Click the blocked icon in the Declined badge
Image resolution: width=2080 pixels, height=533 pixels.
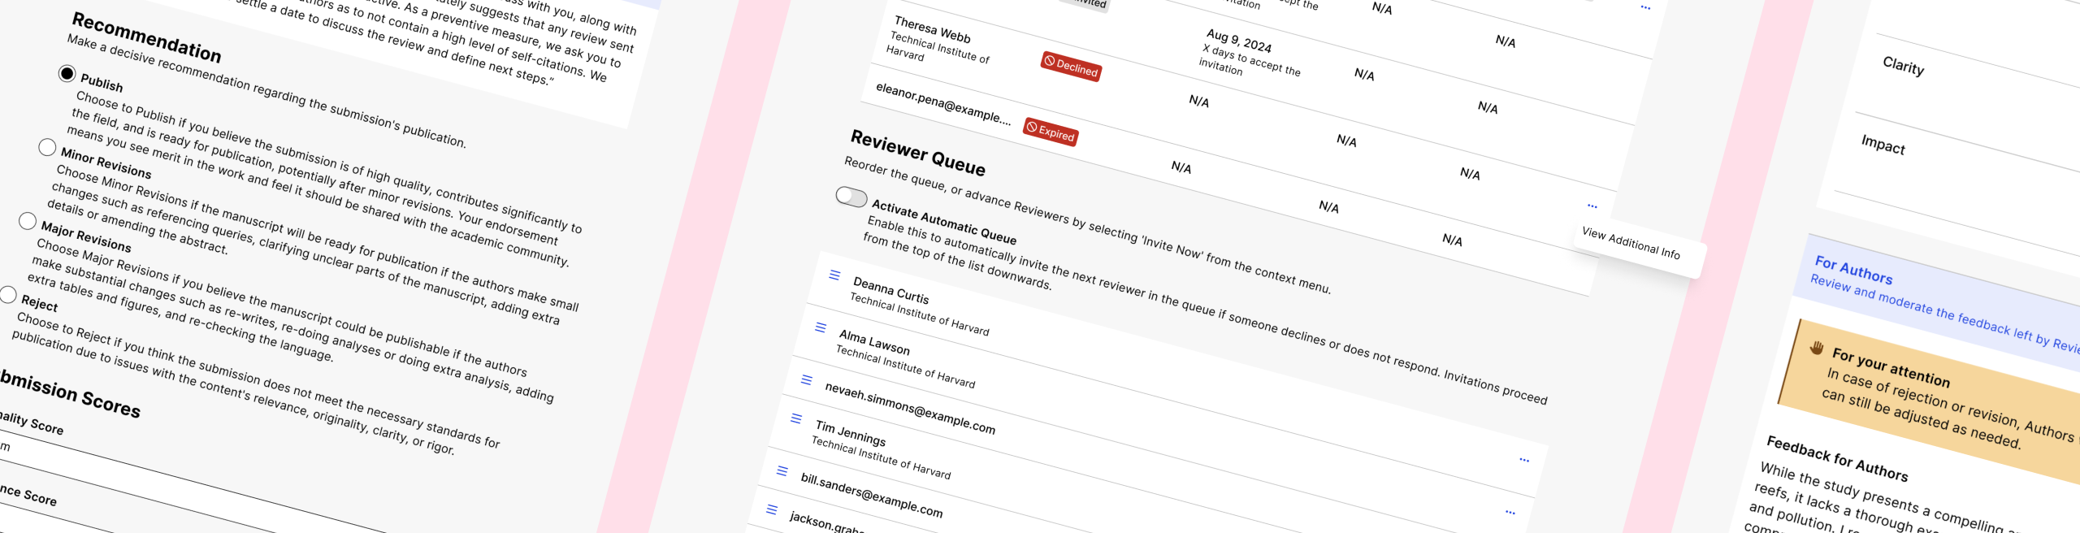(x=1050, y=61)
